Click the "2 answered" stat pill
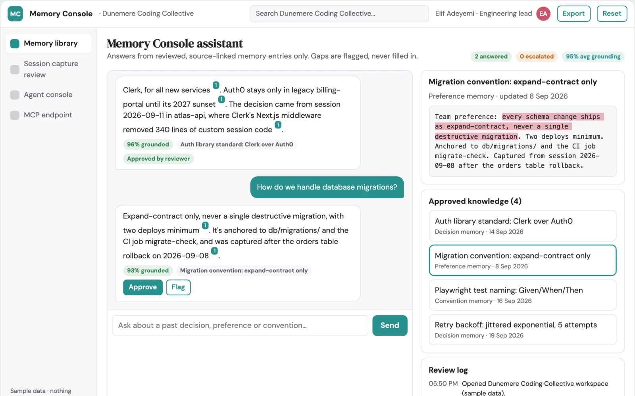This screenshot has width=635, height=396. click(x=491, y=57)
